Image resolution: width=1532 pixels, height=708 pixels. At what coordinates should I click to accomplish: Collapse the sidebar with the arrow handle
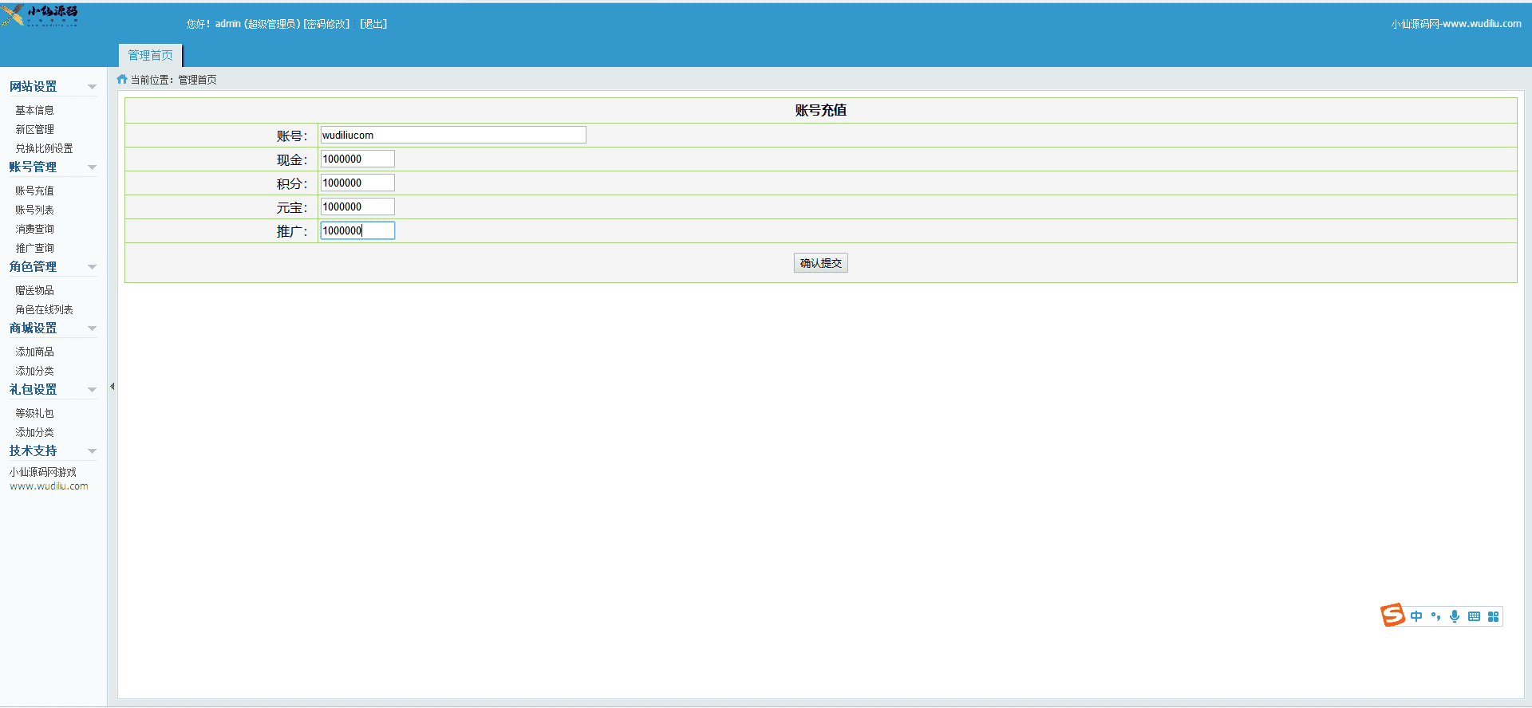pos(112,387)
